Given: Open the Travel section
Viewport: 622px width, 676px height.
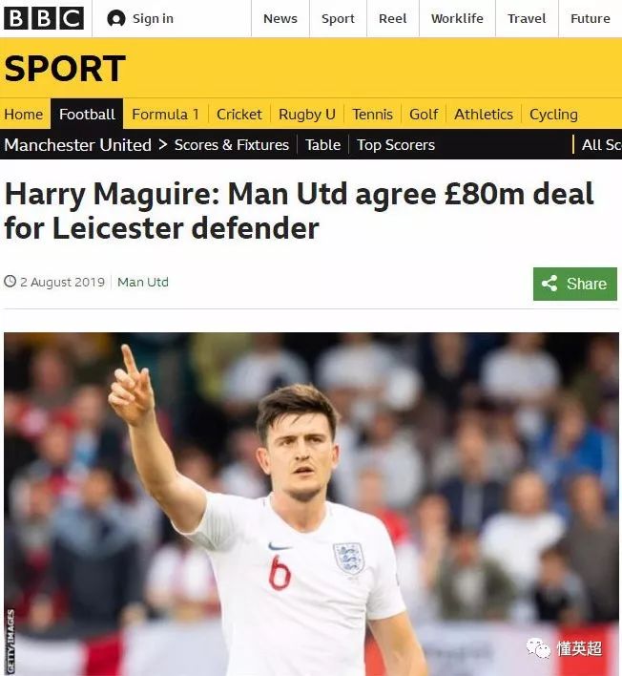Looking at the screenshot, I should point(527,18).
